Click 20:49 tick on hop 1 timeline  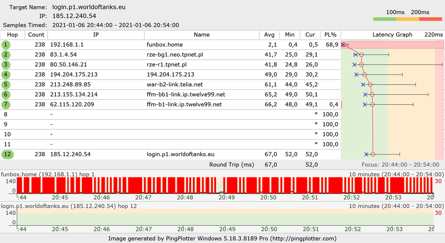click(x=226, y=197)
